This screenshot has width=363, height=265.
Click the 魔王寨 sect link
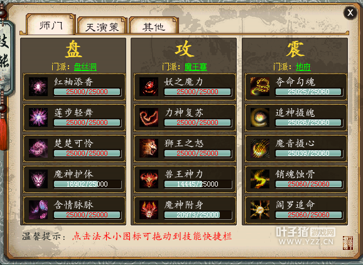pos(196,67)
